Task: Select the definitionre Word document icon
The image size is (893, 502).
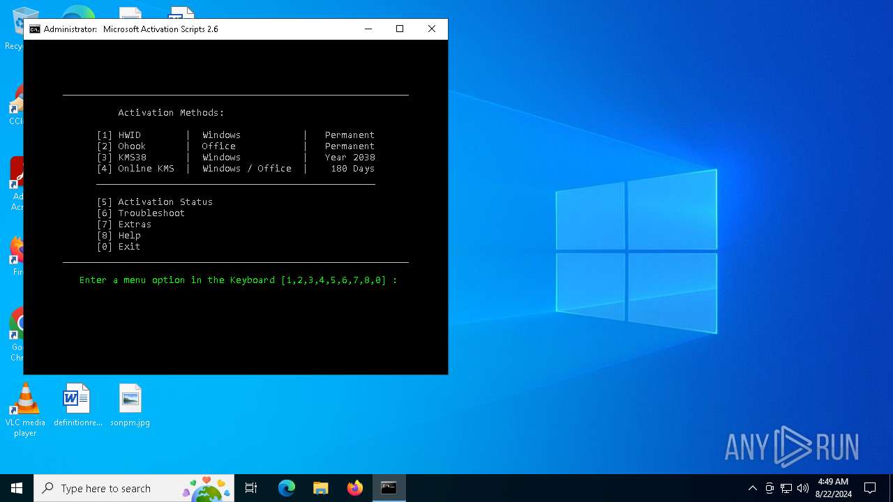Action: tap(77, 405)
